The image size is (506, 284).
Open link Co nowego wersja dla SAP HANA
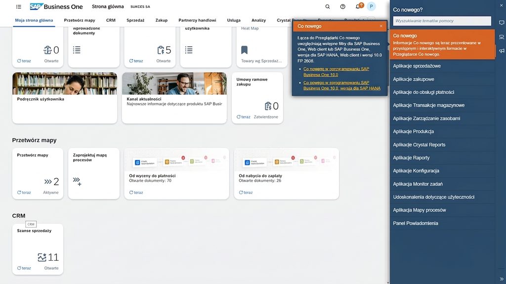coord(342,85)
